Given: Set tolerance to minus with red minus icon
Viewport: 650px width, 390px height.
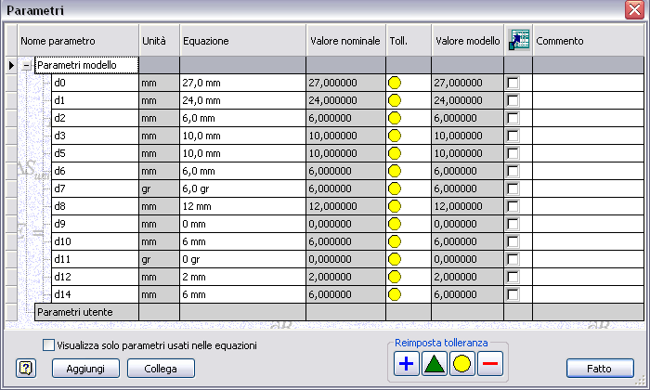Looking at the screenshot, I should [x=490, y=363].
